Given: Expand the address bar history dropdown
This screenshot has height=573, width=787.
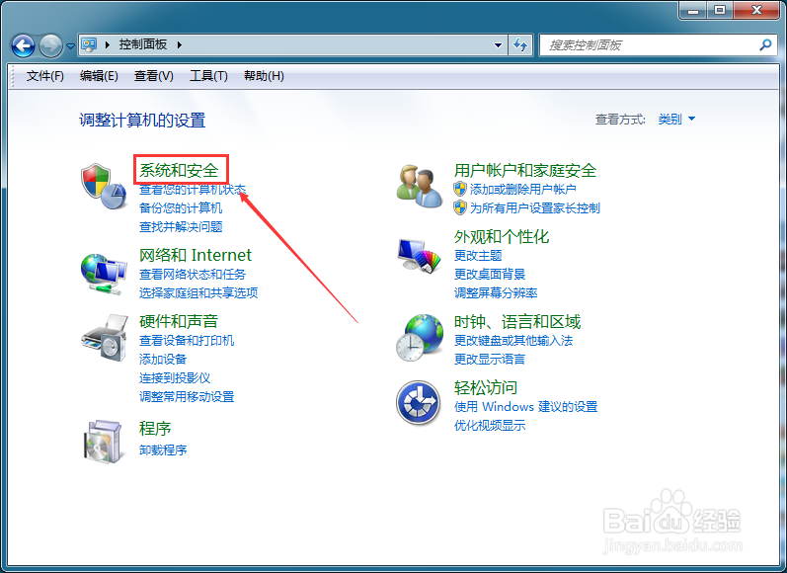Looking at the screenshot, I should (498, 45).
